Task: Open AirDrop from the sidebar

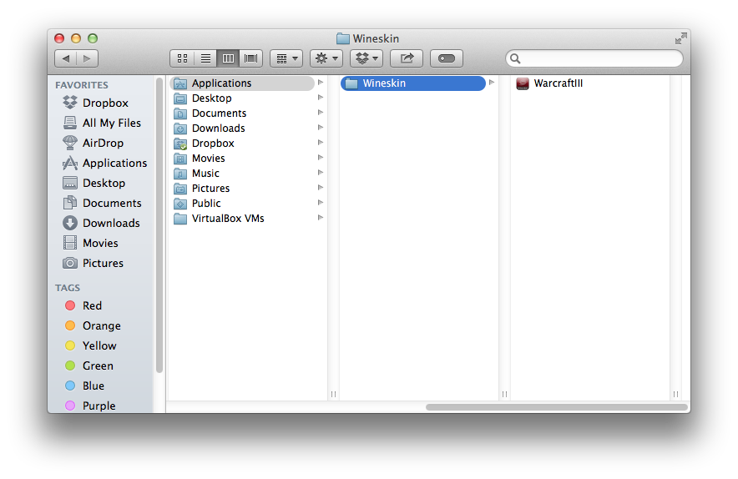Action: pyautogui.click(x=94, y=143)
